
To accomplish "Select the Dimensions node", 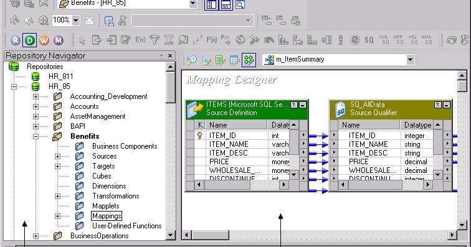I will point(109,186).
